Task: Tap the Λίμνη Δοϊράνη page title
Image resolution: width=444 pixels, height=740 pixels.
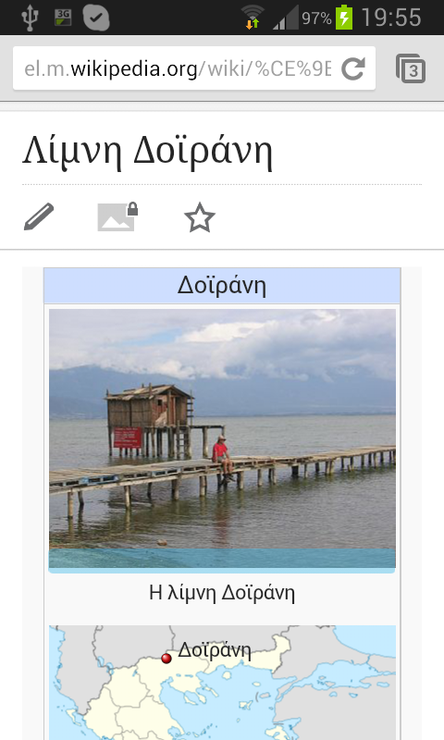Action: [x=148, y=151]
